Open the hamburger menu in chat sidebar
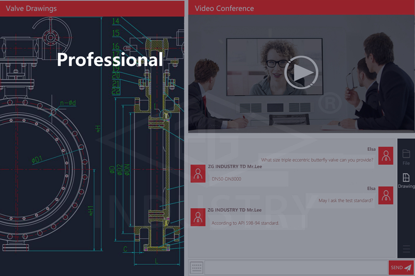This screenshot has height=276, width=415. pos(406,249)
